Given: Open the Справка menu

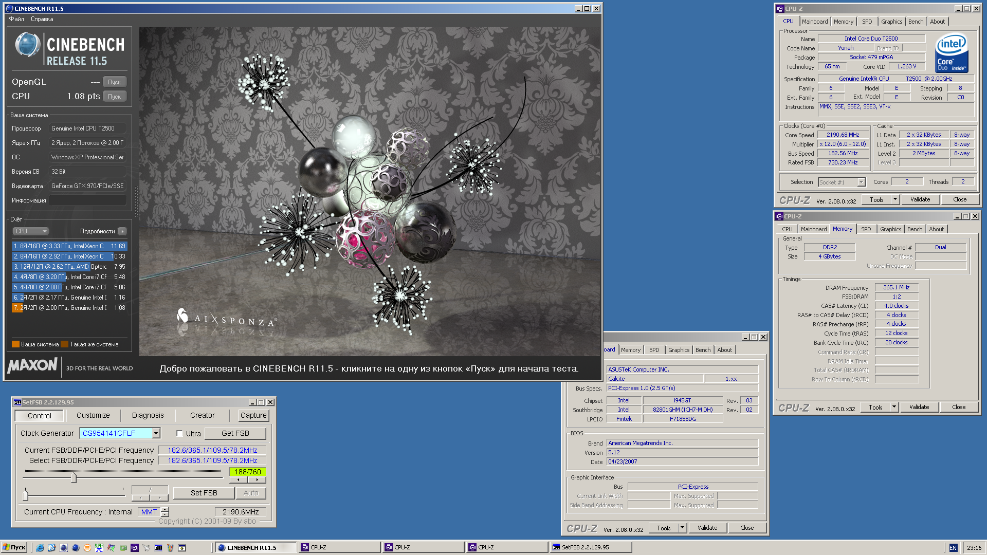Looking at the screenshot, I should pos(42,19).
